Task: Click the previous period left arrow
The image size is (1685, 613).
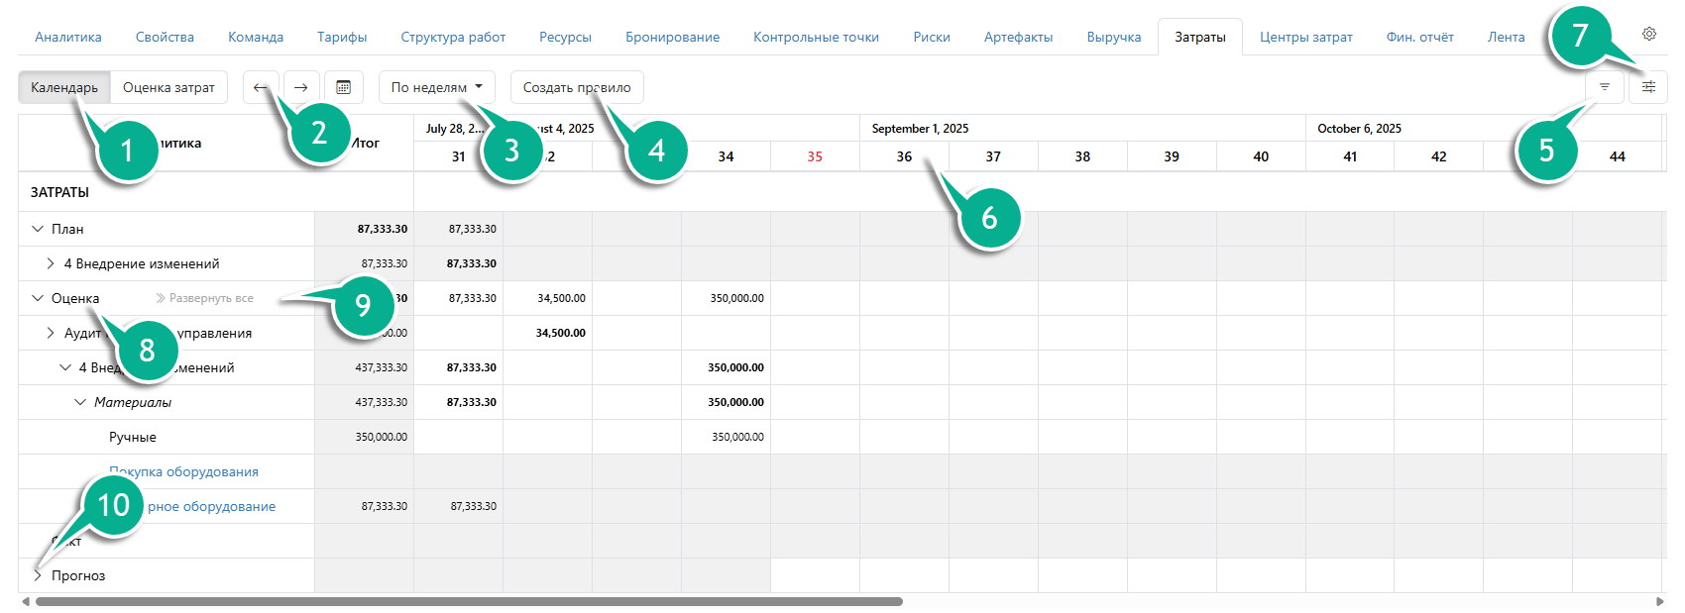Action: 260,87
